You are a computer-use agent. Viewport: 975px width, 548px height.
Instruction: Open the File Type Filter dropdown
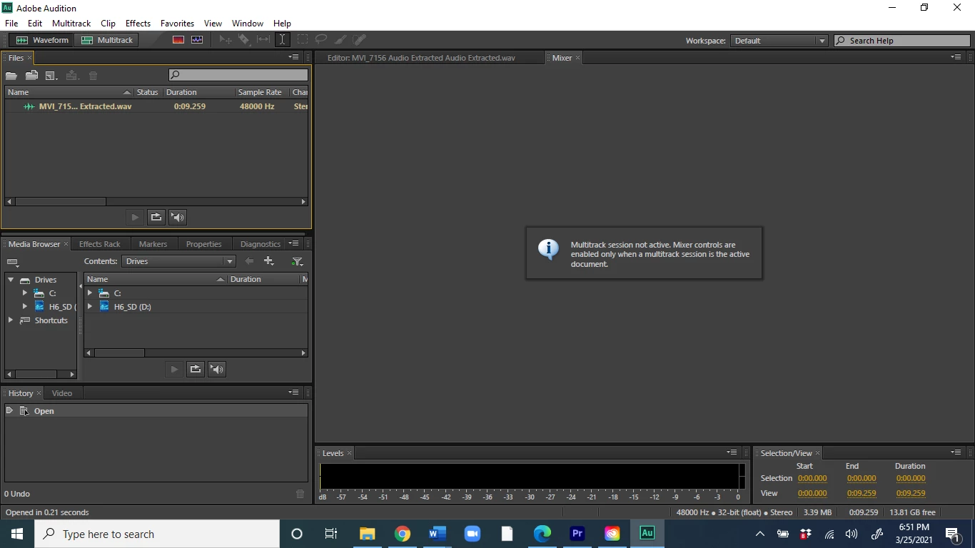(x=298, y=261)
